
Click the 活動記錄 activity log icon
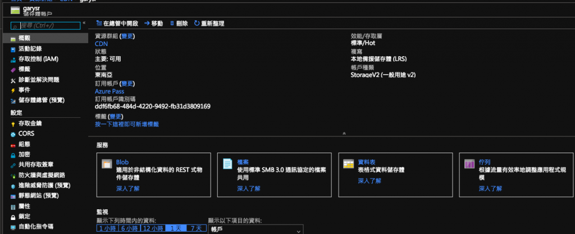coord(13,49)
